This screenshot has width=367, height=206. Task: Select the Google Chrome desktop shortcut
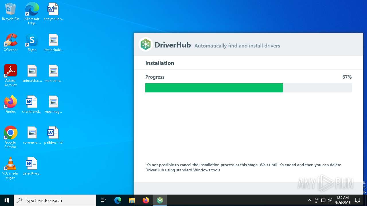tap(11, 137)
